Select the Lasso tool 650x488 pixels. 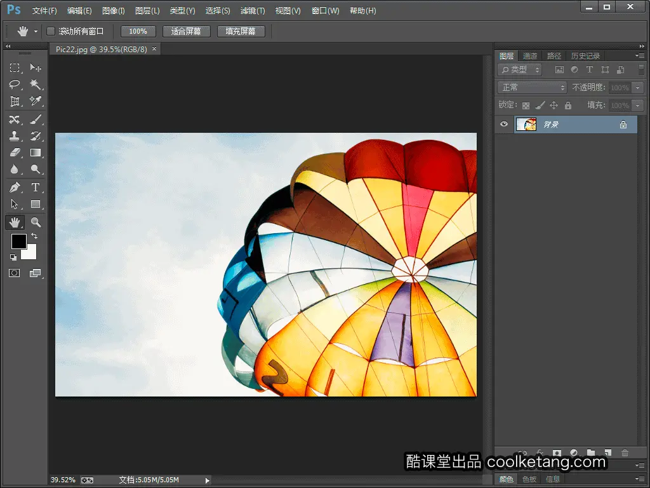[15, 85]
